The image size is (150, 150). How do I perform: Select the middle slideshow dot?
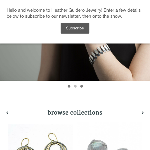tap(75, 86)
